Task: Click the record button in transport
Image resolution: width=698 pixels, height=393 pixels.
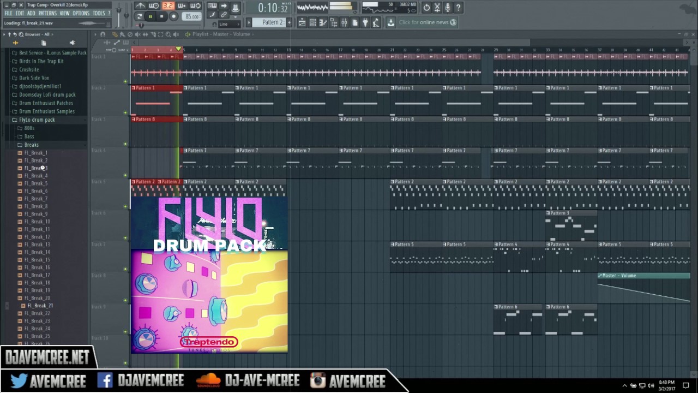Action: pos(173,16)
